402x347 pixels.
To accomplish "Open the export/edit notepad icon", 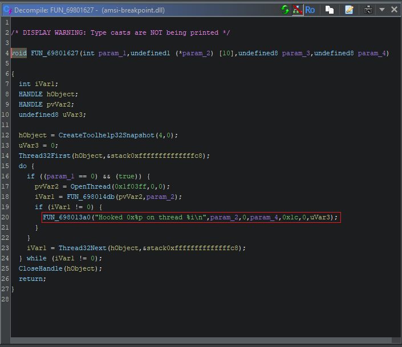I will click(x=349, y=10).
